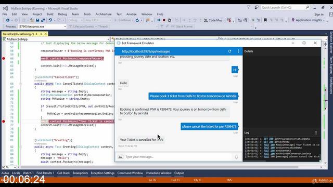
Task: Switch to the Locals tab
Action: 16,173
